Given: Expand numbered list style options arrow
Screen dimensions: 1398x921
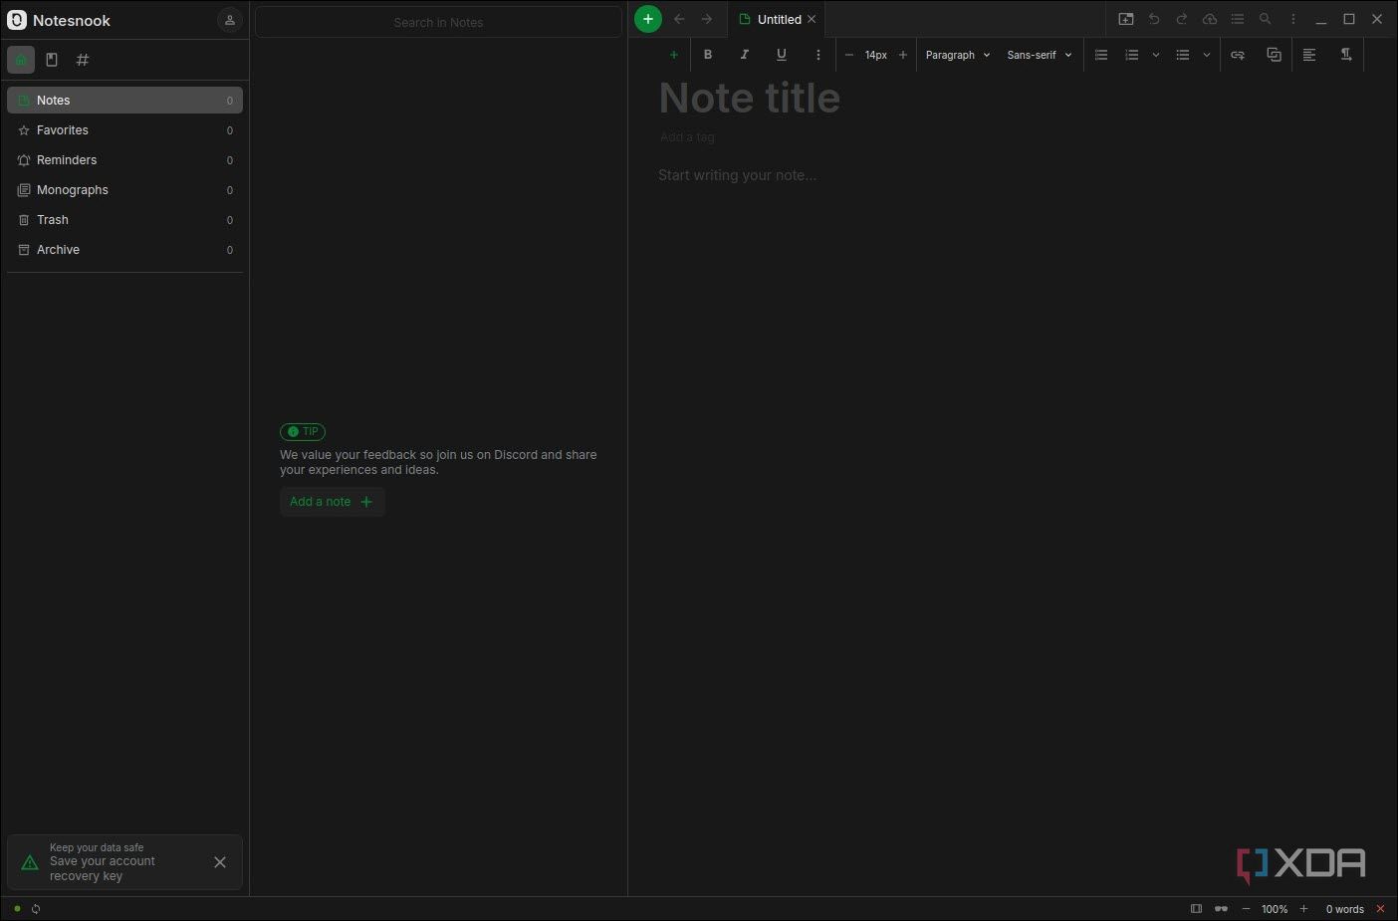Looking at the screenshot, I should click(x=1156, y=55).
